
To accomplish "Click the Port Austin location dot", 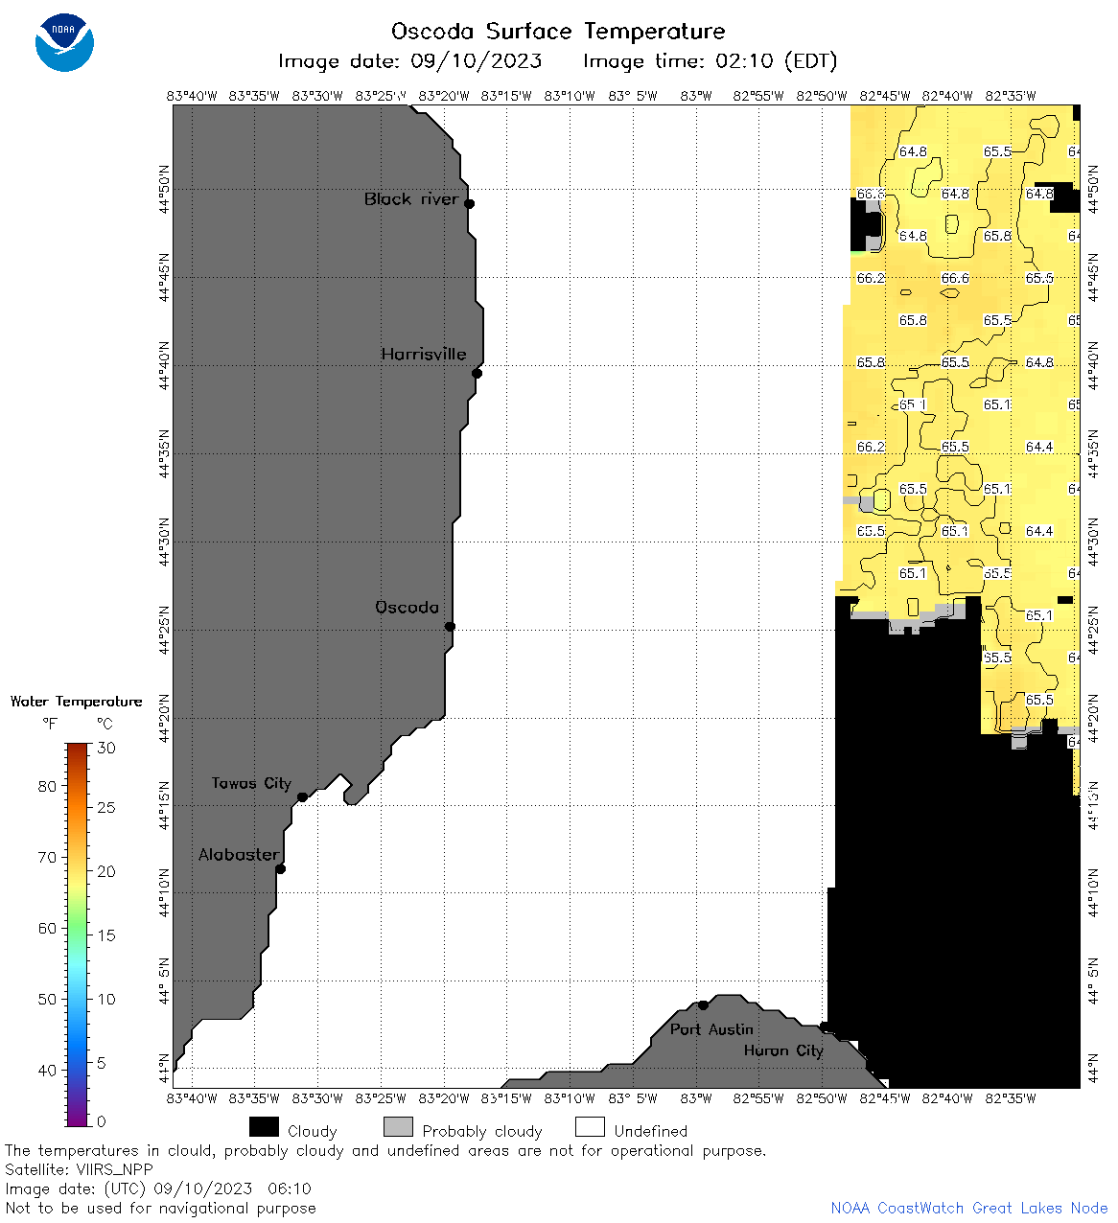I will coord(703,1004).
